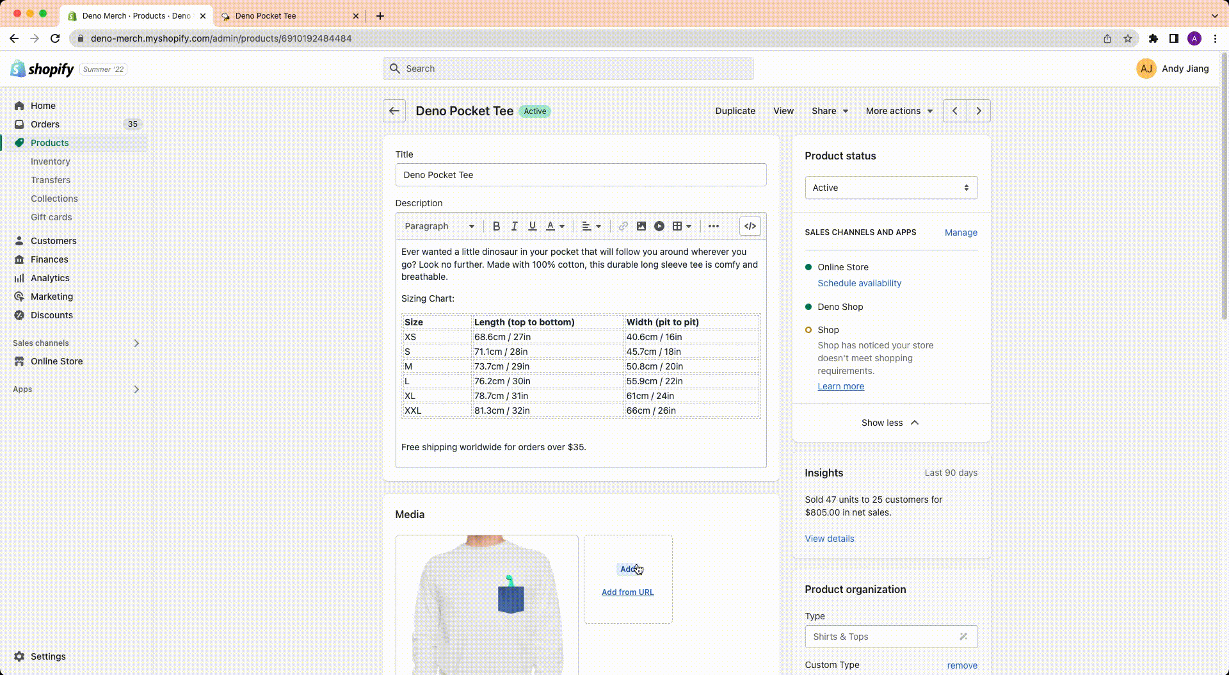Click Add media button

(628, 569)
